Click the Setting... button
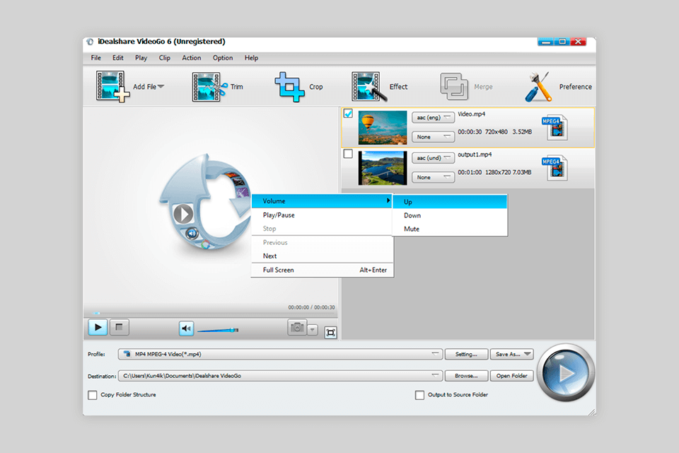 466,354
